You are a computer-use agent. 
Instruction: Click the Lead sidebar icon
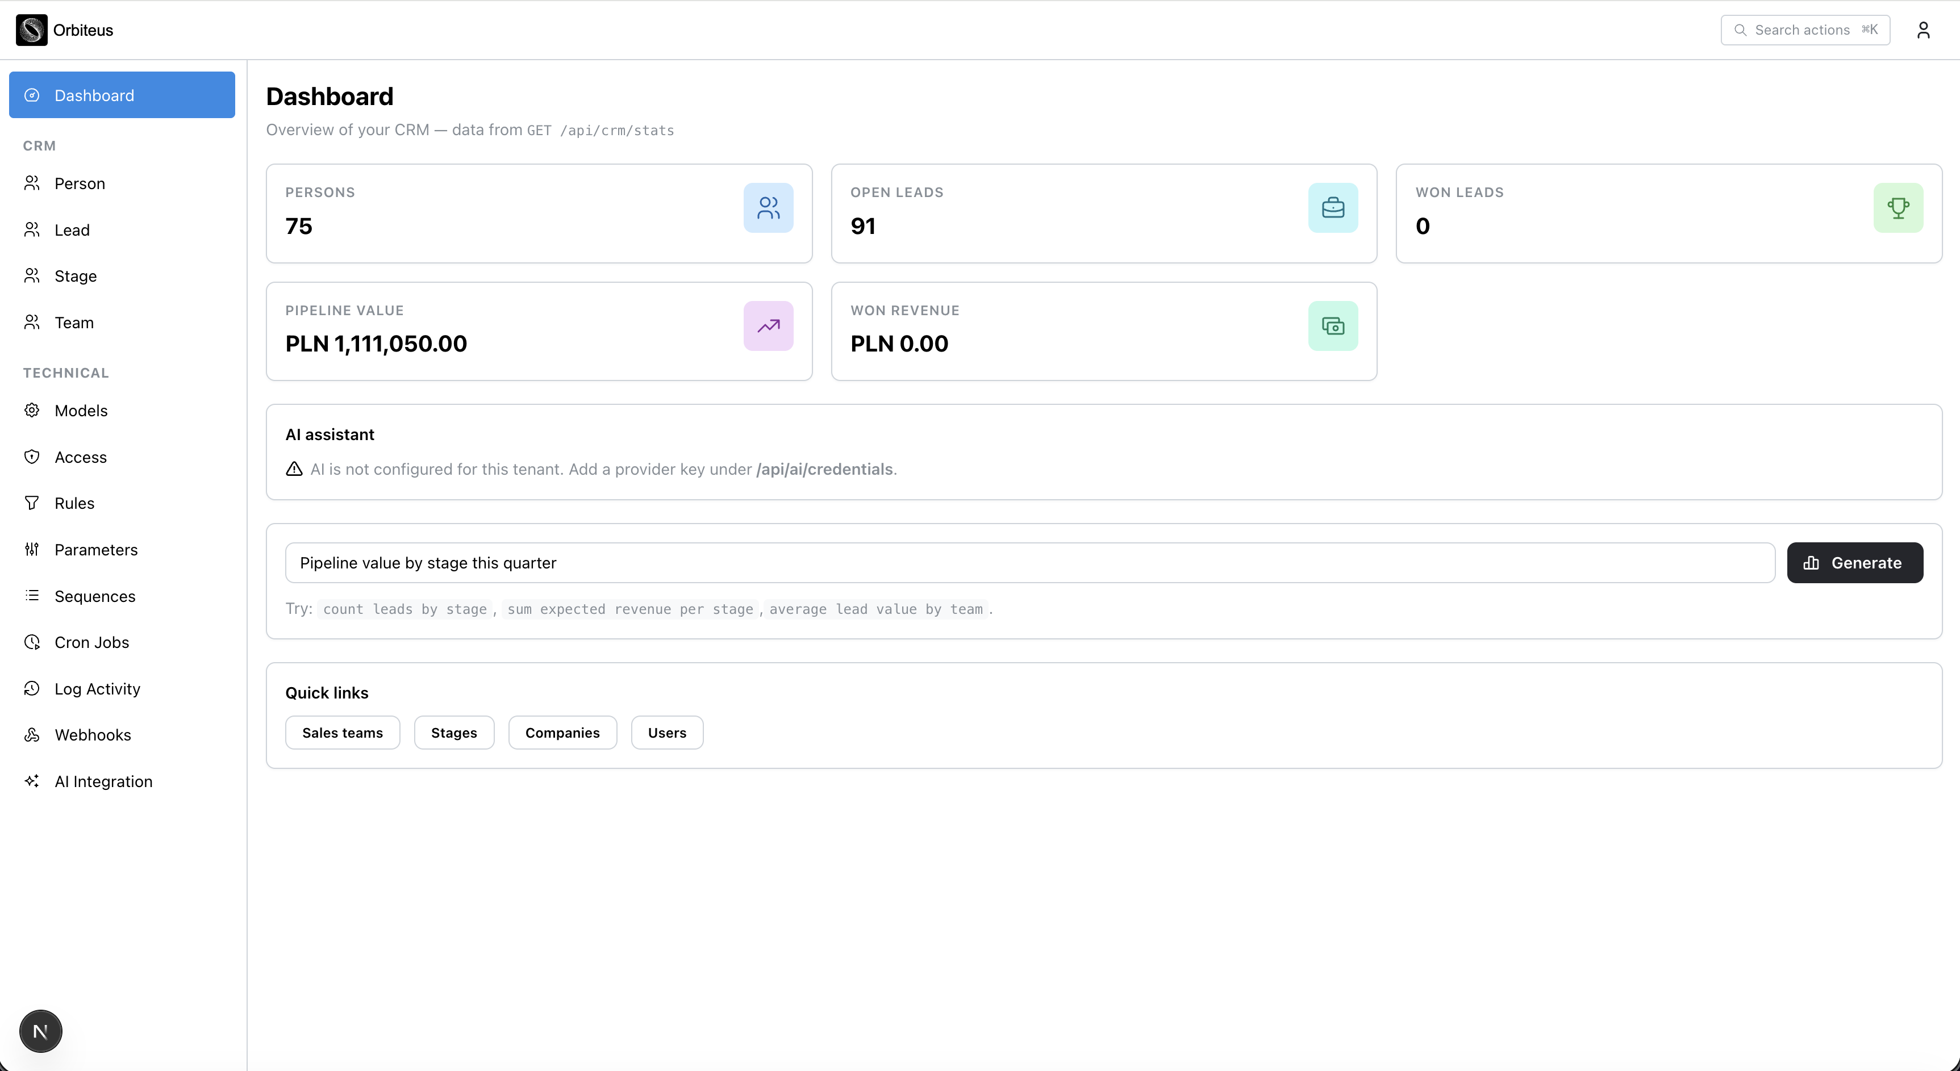point(32,230)
